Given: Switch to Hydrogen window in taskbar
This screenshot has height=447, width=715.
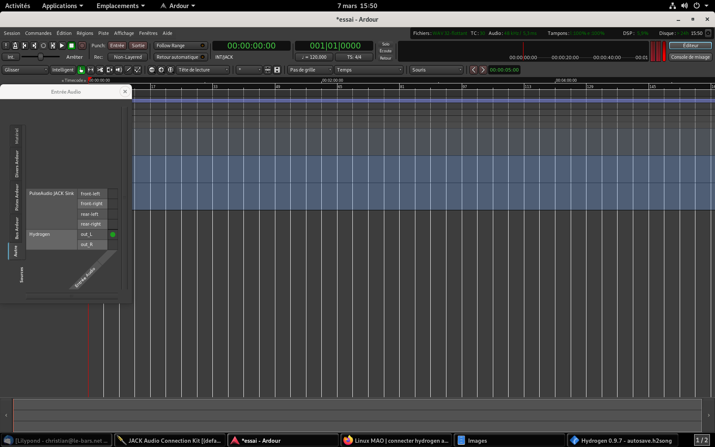Looking at the screenshot, I should tap(622, 441).
